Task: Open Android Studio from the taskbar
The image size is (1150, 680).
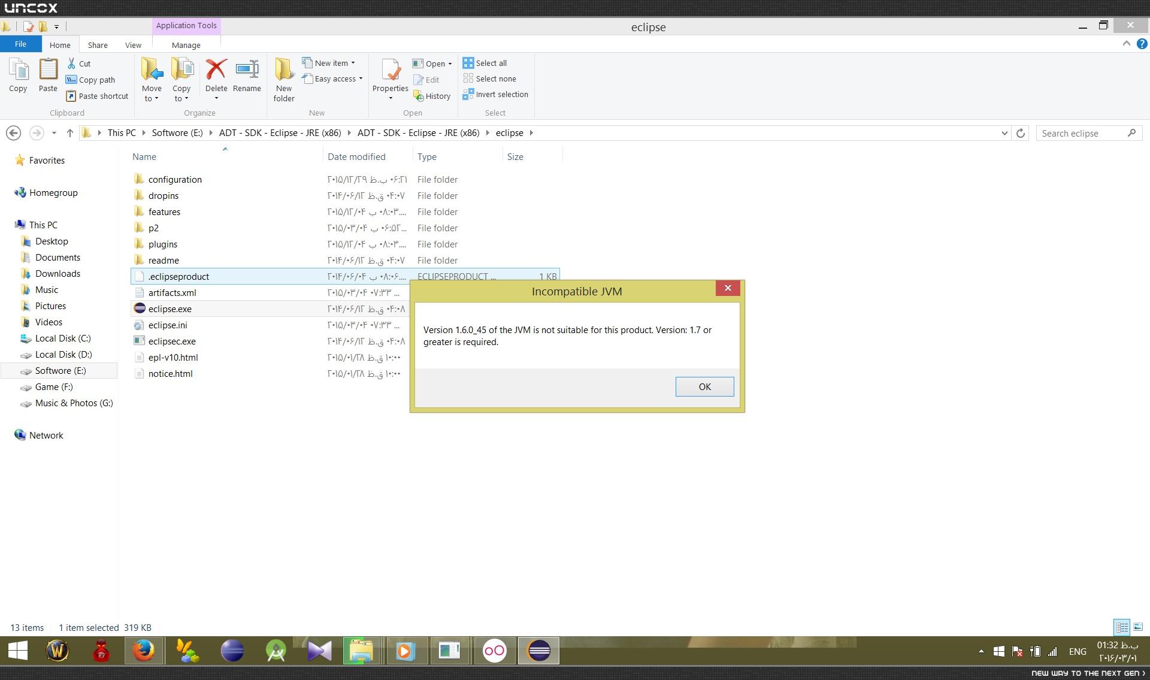Action: 276,651
